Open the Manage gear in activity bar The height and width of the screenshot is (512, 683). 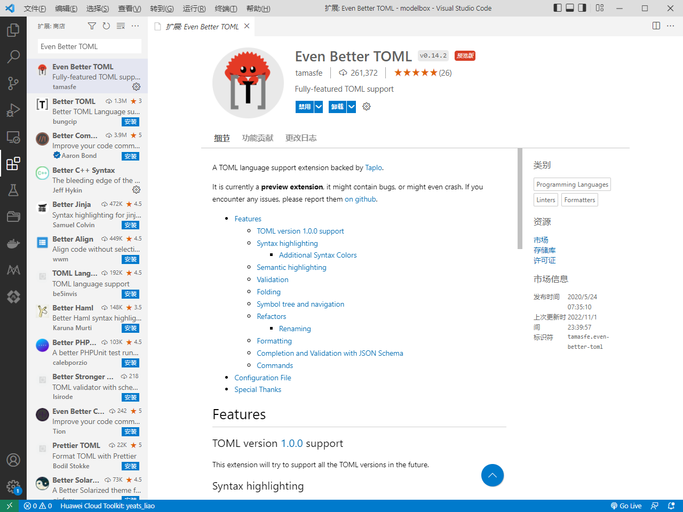13,486
